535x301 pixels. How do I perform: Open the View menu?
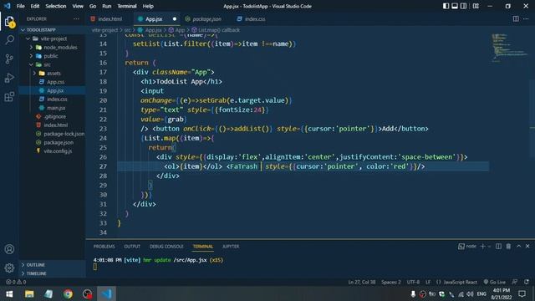78,6
